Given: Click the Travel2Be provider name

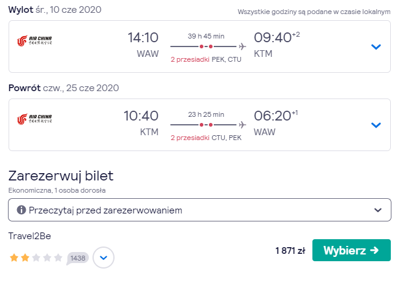Looking at the screenshot, I should click(x=29, y=236).
